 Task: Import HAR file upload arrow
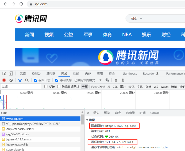click(x=116, y=80)
